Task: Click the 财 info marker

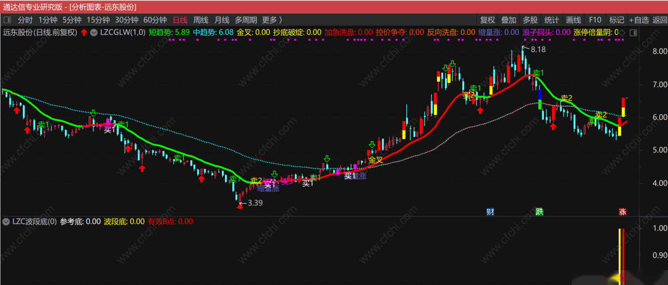Action: [490, 212]
